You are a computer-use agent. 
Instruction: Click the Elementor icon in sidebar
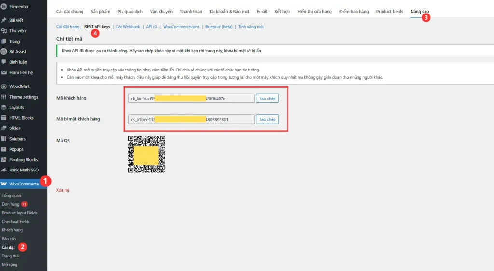[4, 6]
